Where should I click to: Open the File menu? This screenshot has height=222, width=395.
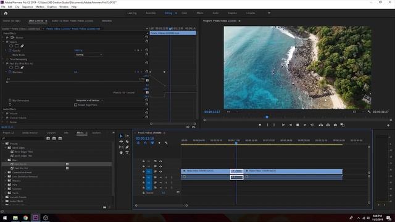[x=3, y=7]
